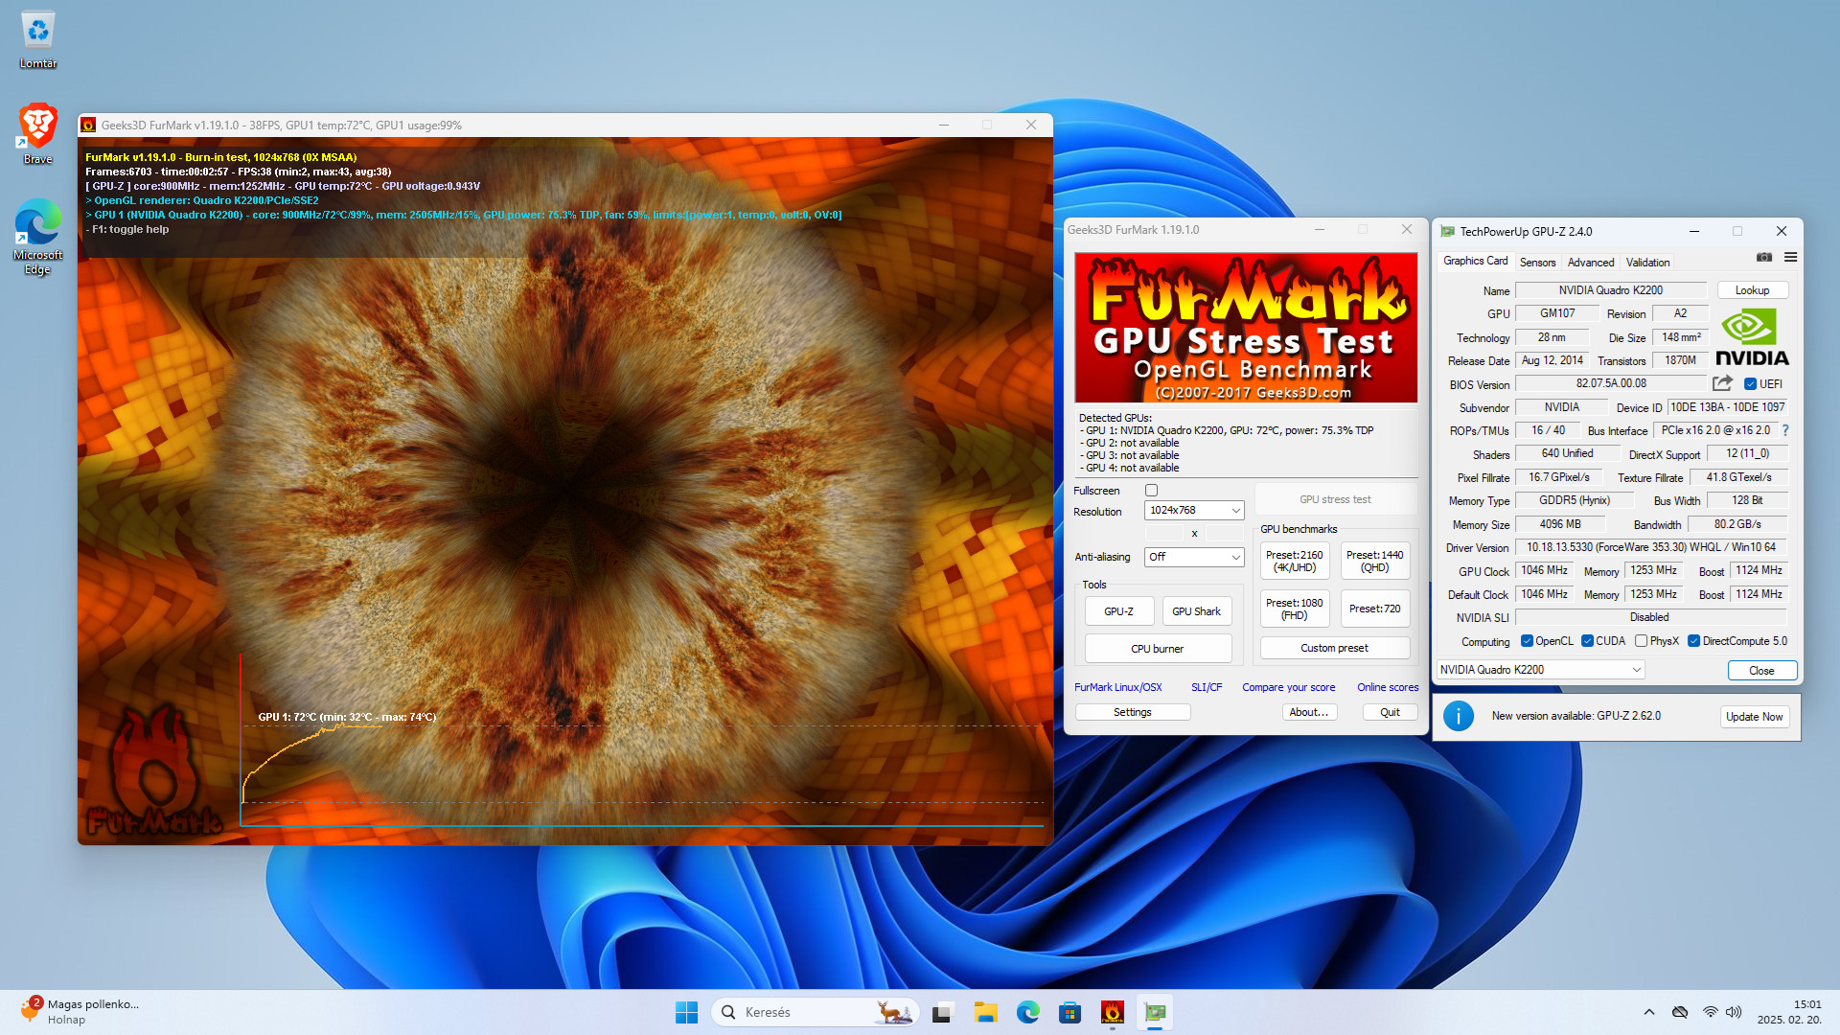The height and width of the screenshot is (1035, 1840).
Task: Click Bus Interface question mark help
Action: tap(1785, 430)
